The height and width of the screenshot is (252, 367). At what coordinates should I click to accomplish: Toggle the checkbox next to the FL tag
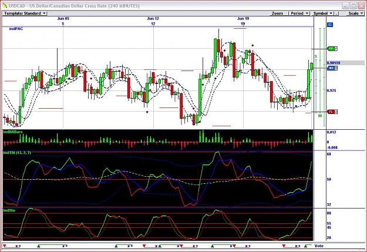pyautogui.click(x=336, y=112)
